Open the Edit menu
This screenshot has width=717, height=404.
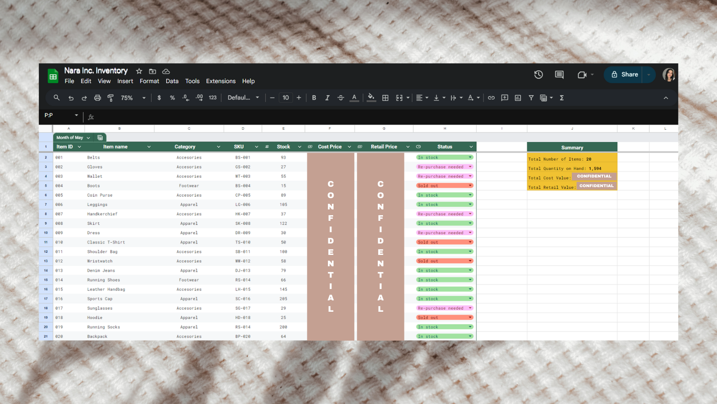pos(86,81)
